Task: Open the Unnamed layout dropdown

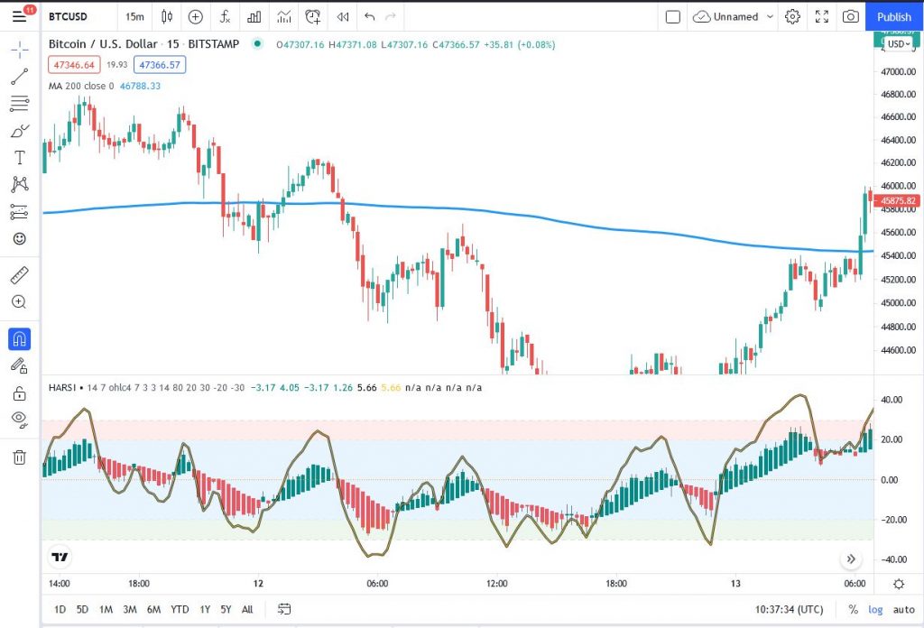Action: point(735,16)
